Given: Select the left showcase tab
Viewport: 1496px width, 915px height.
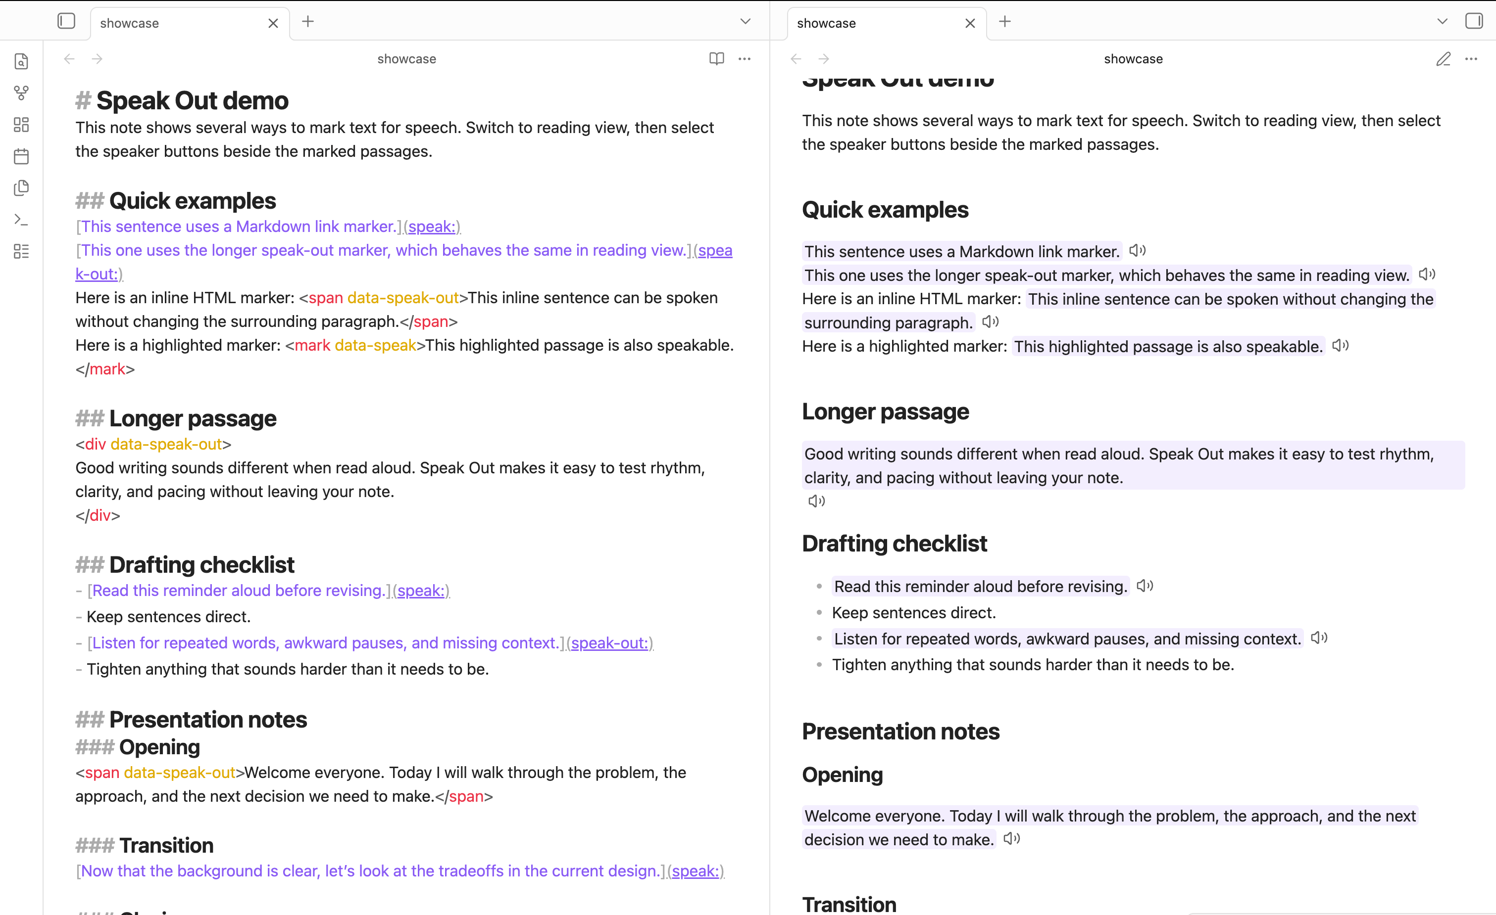Looking at the screenshot, I should coord(190,23).
